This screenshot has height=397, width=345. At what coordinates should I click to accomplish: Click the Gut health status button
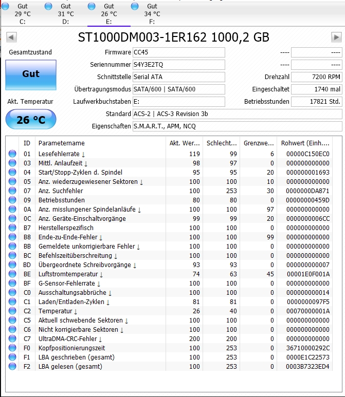tap(31, 75)
